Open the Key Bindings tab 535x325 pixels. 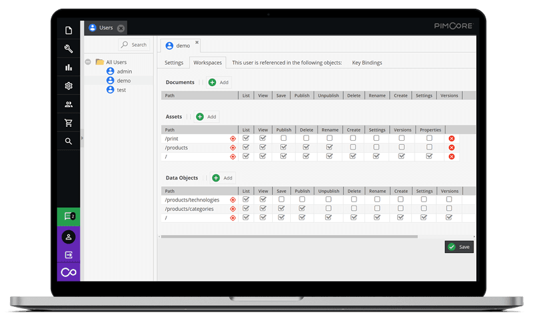tap(366, 63)
